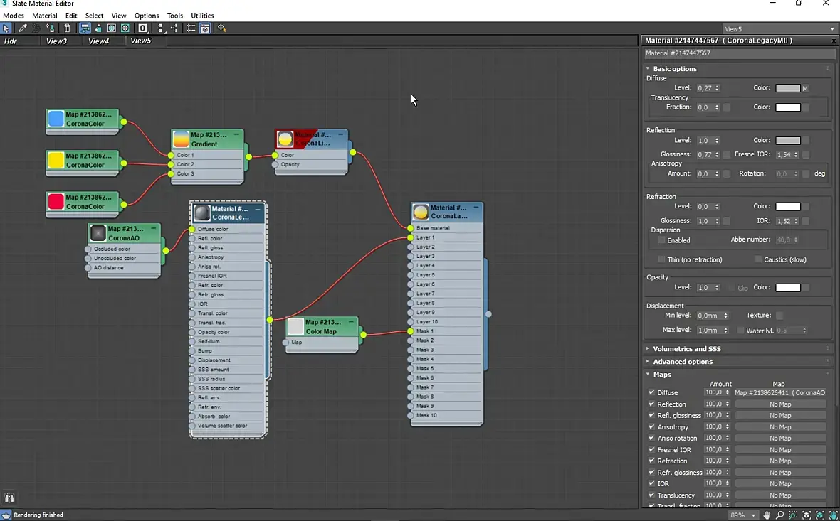The width and height of the screenshot is (840, 521).
Task: Enable Thin (no refraction) checkbox
Action: pyautogui.click(x=662, y=259)
